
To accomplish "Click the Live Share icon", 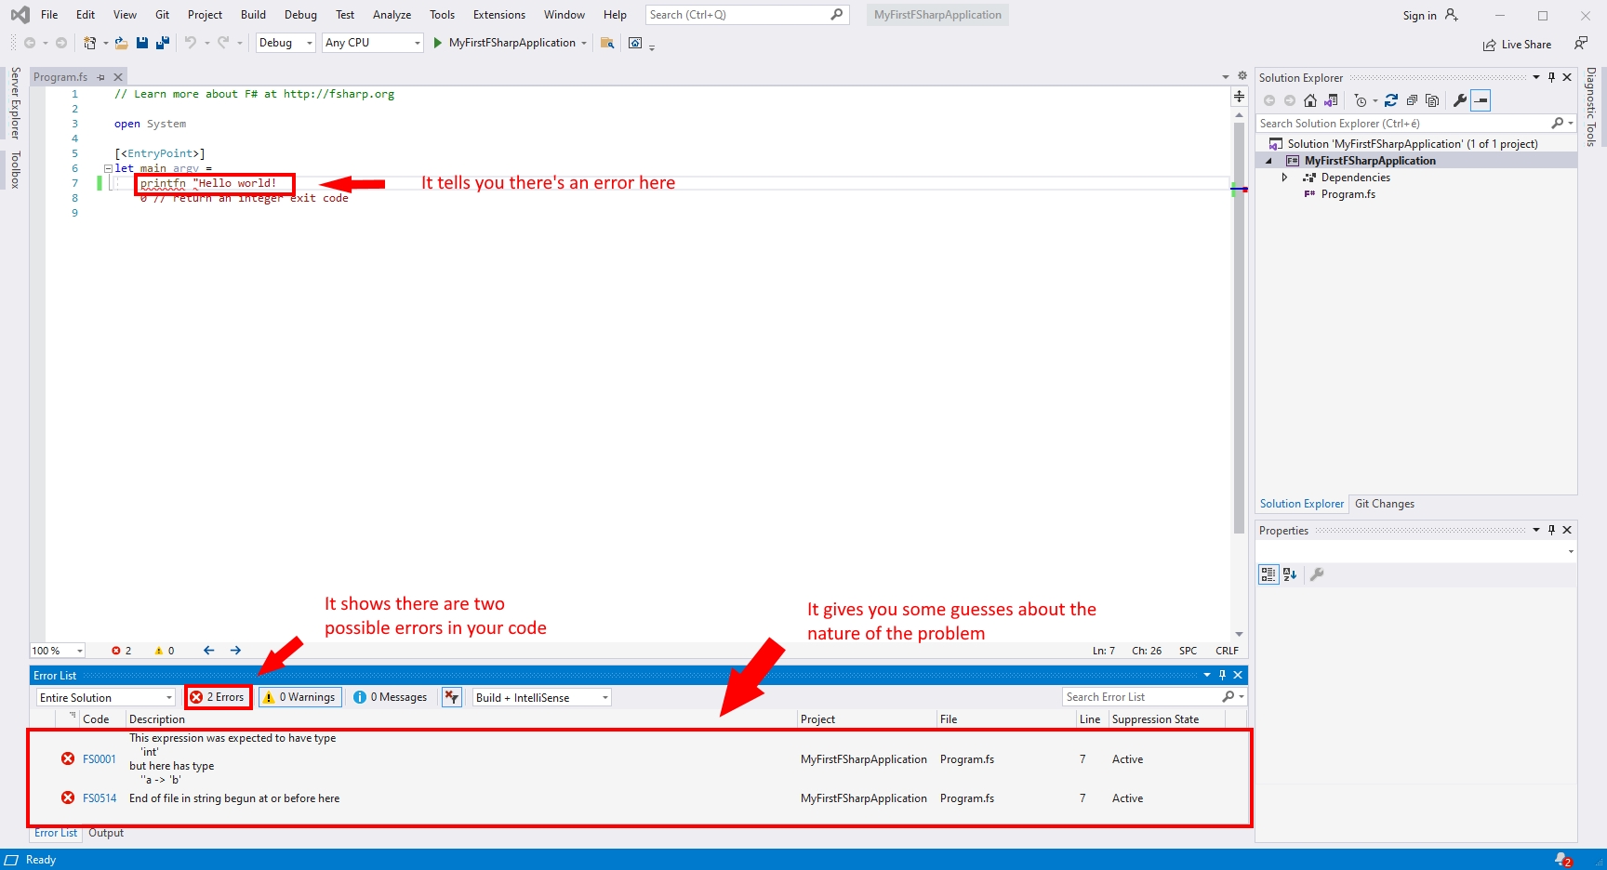I will (1490, 45).
